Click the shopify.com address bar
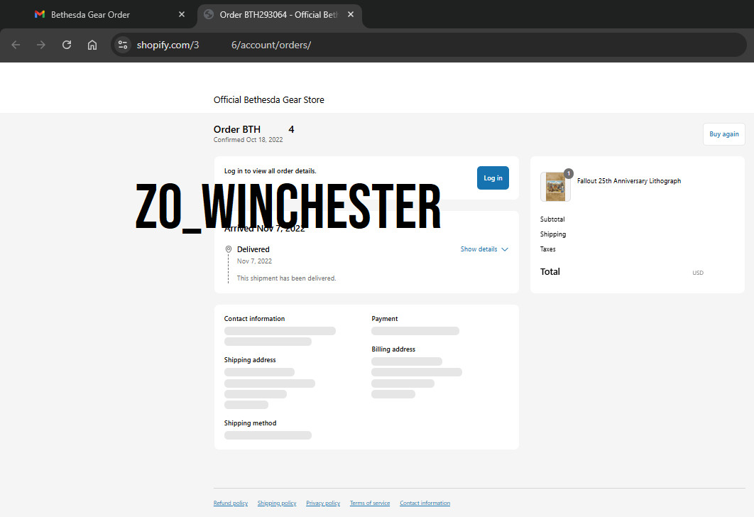This screenshot has height=517, width=754. [428, 45]
